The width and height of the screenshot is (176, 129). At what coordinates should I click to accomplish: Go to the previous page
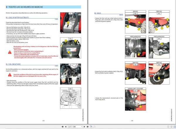[66, 127]
